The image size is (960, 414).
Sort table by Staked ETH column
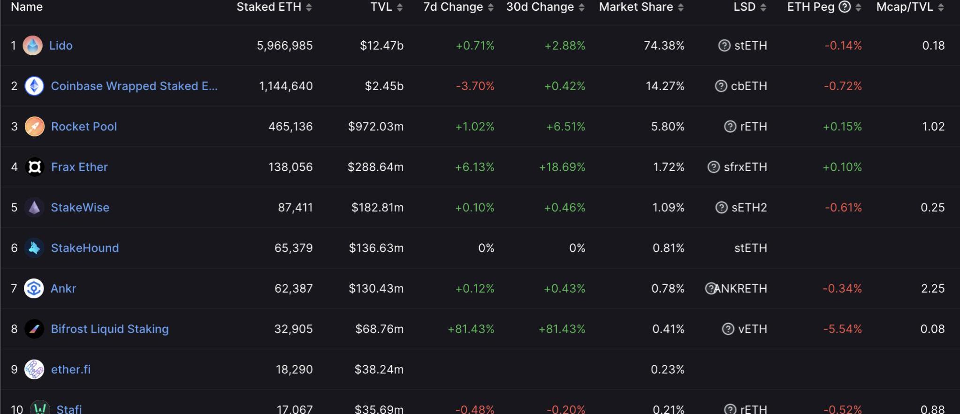pyautogui.click(x=309, y=8)
